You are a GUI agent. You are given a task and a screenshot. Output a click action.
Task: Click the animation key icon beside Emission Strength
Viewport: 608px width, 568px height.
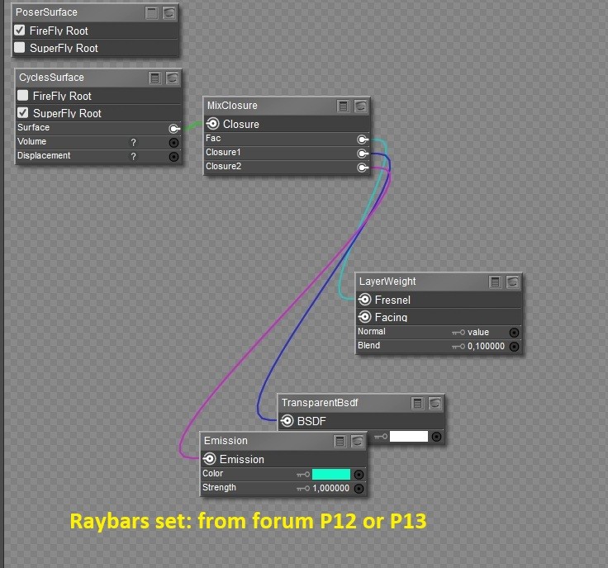(303, 489)
